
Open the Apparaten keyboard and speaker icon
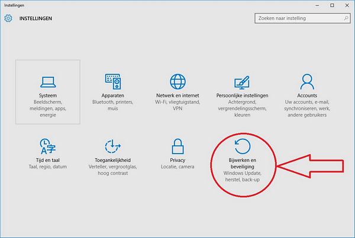coord(113,81)
